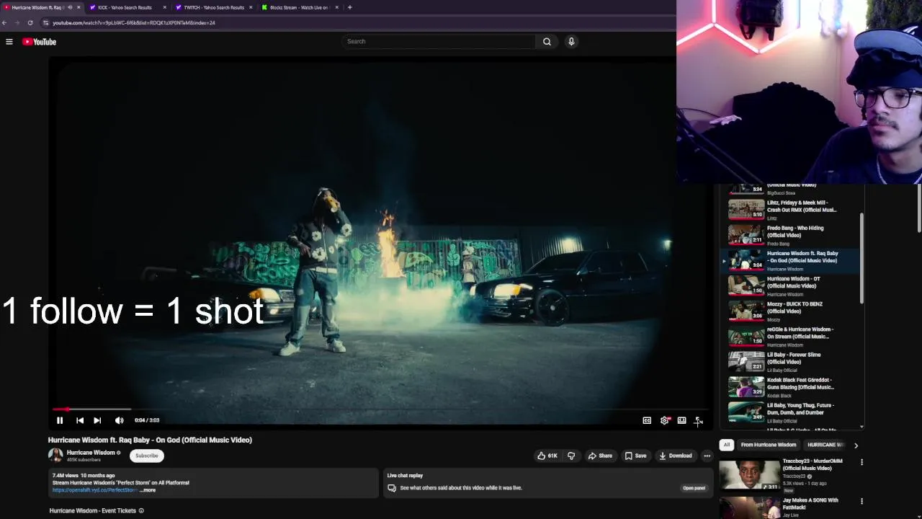Image resolution: width=922 pixels, height=519 pixels.
Task: Open the player settings gear
Action: pos(664,420)
